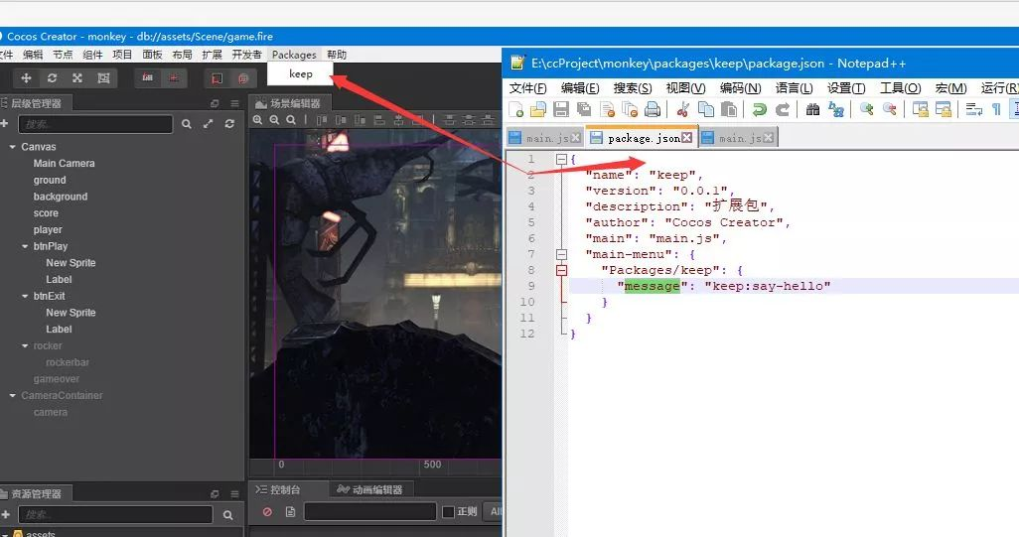Switch to the package.json tab in Notepad++
1019x537 pixels.
pos(642,138)
